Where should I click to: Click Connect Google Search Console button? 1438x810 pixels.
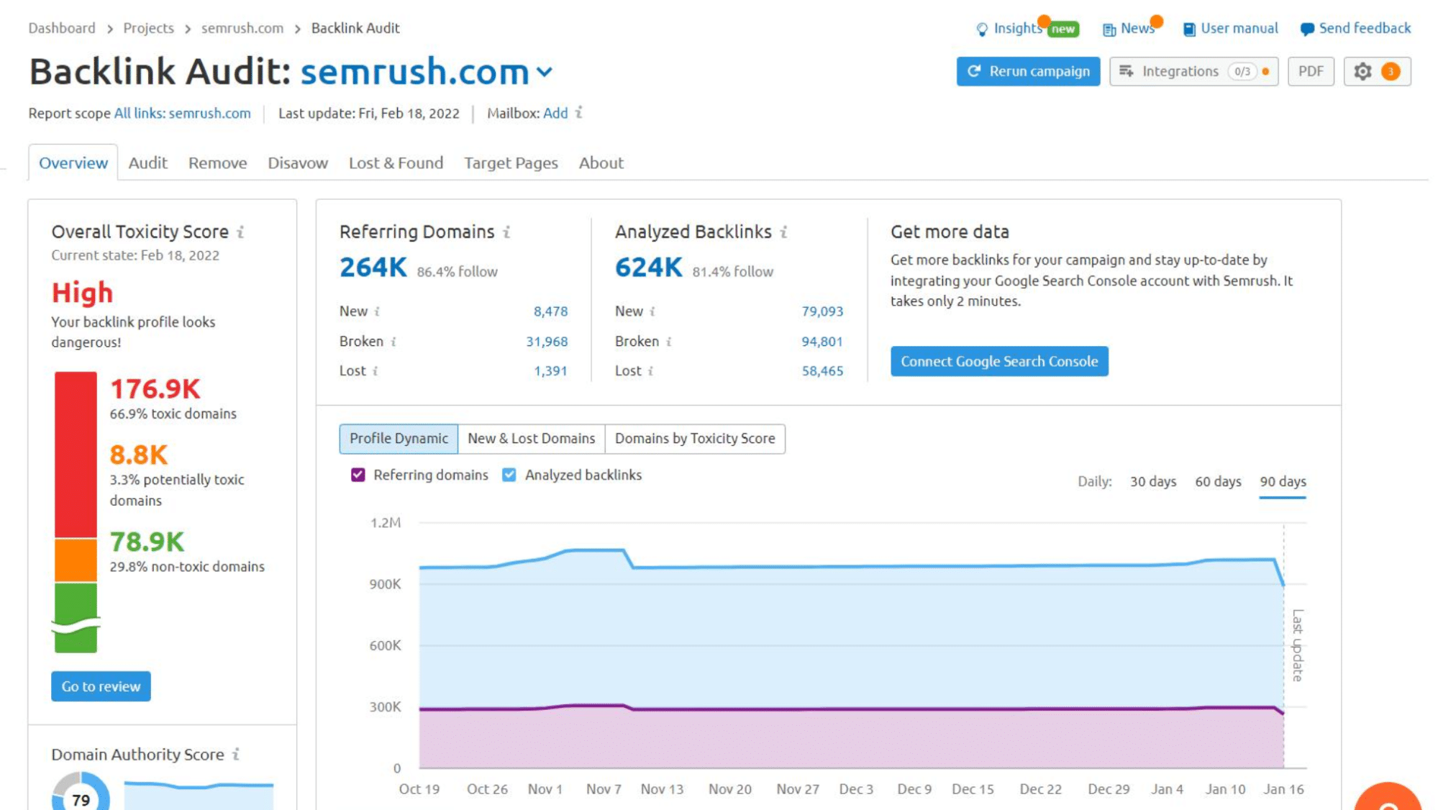click(999, 361)
